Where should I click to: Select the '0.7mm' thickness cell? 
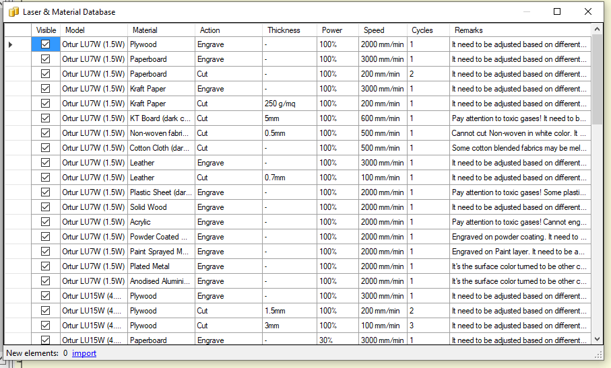pos(290,178)
